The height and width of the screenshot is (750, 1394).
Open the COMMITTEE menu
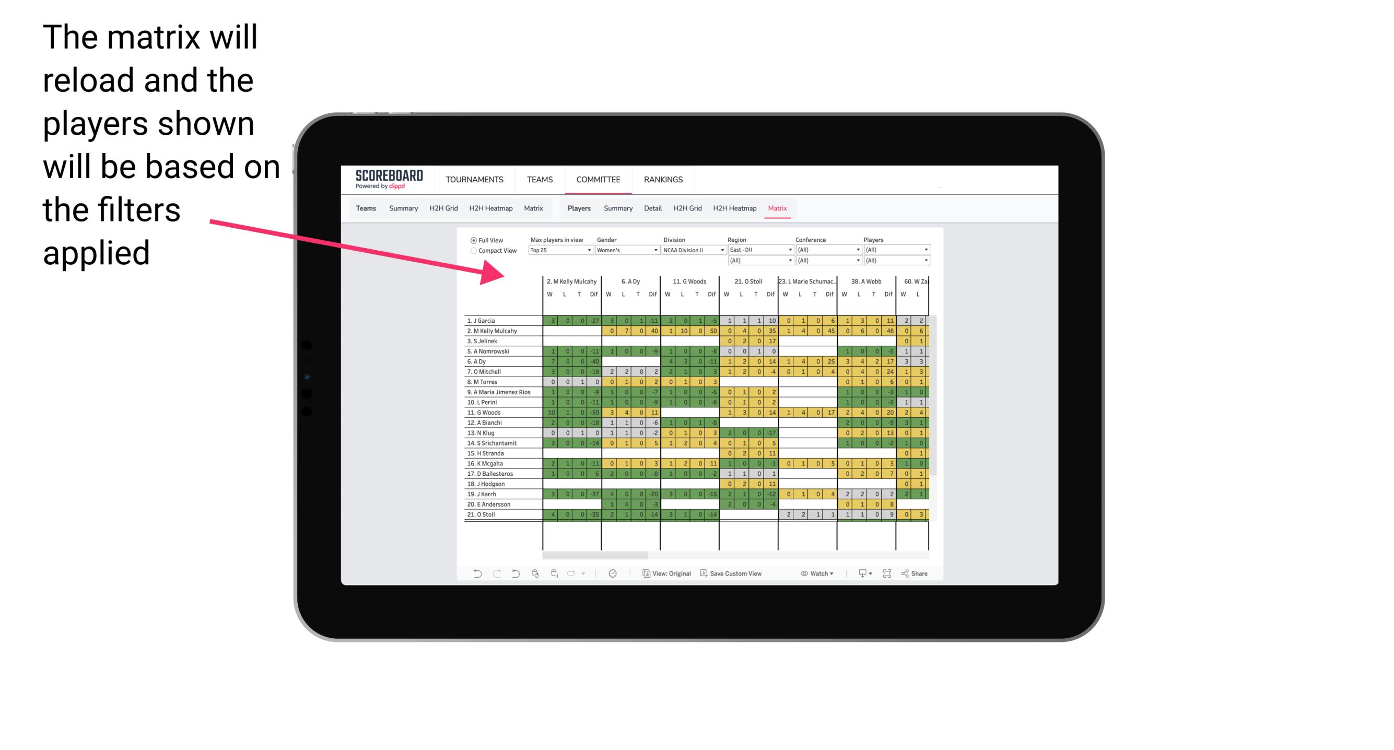pos(598,180)
